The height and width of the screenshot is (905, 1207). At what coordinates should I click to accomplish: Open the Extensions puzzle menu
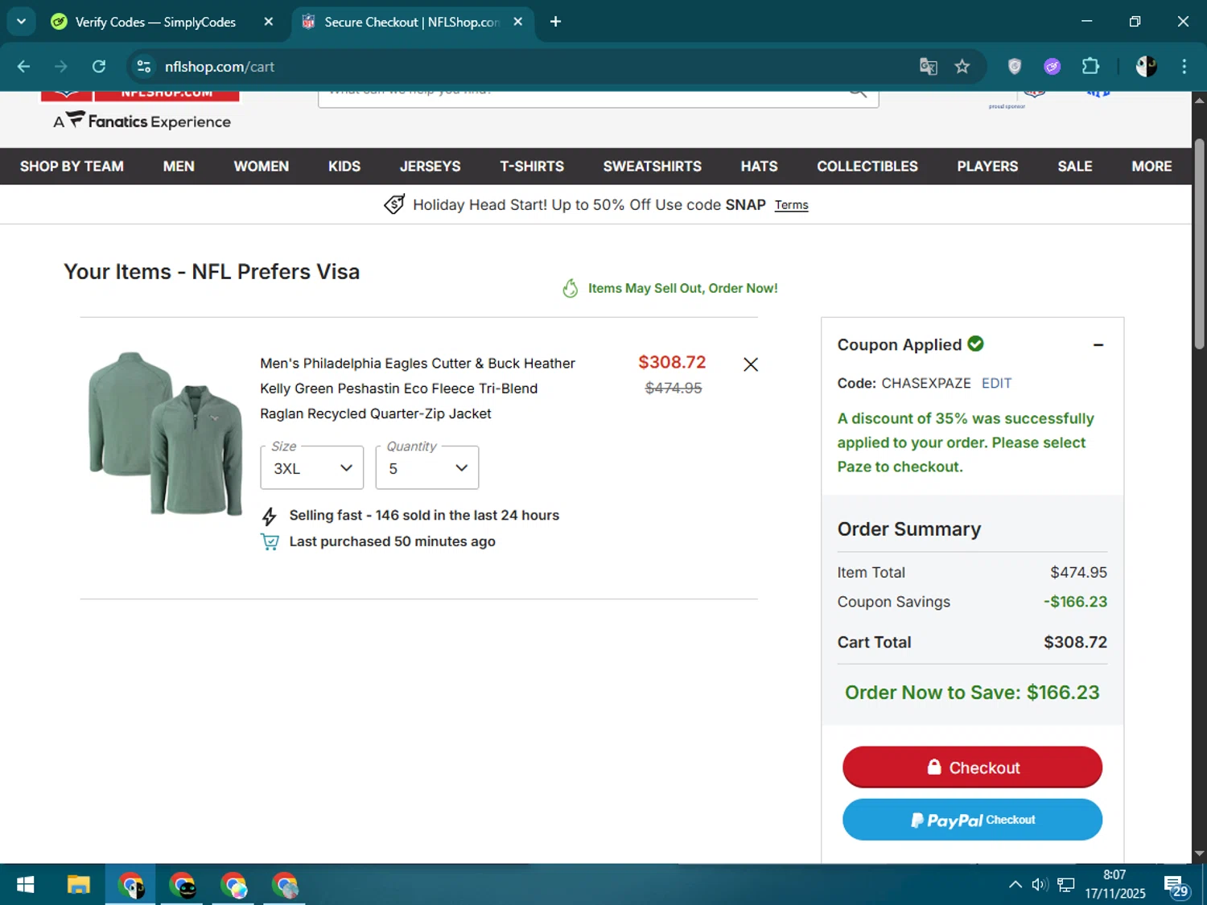click(1090, 67)
